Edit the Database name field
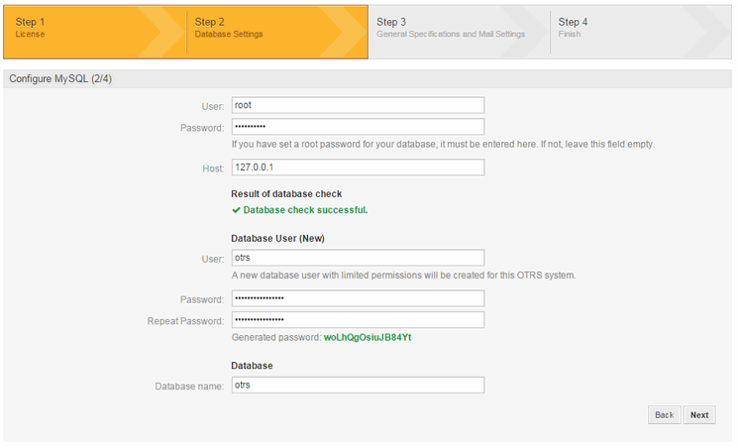This screenshot has width=738, height=448. pos(358,385)
